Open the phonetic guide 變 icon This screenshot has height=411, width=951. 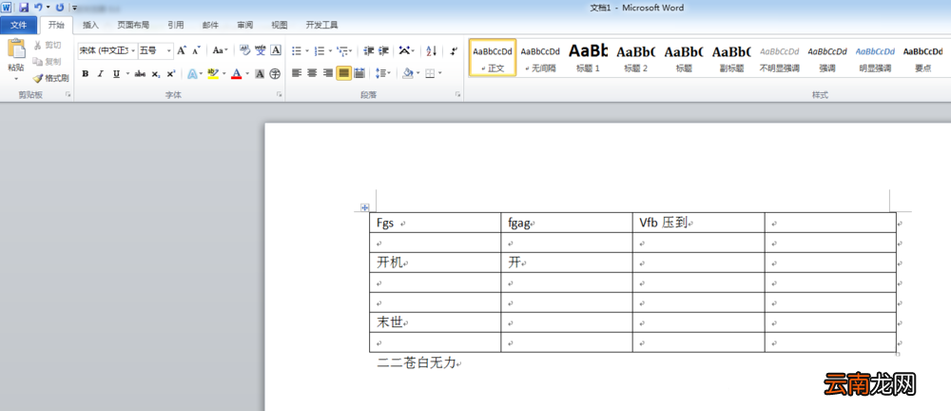click(261, 50)
